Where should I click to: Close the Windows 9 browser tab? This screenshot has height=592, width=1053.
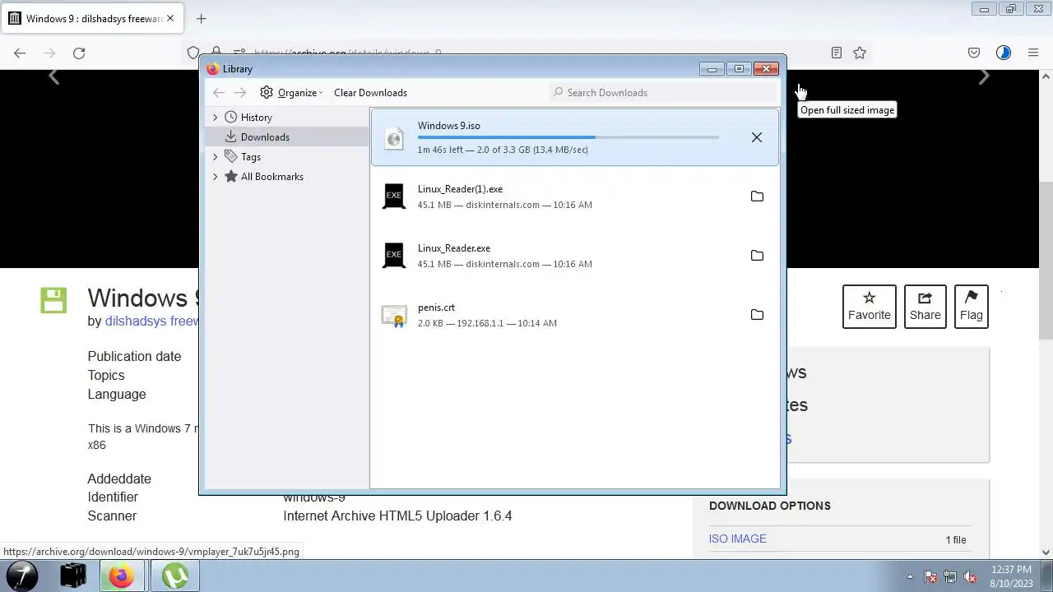coord(170,18)
